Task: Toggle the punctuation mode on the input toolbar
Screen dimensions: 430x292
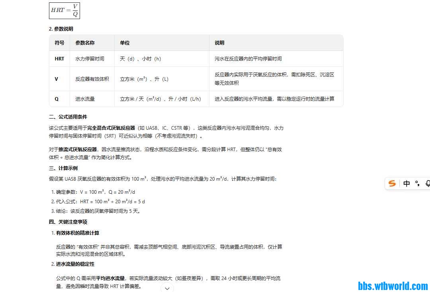Action: click(417, 184)
